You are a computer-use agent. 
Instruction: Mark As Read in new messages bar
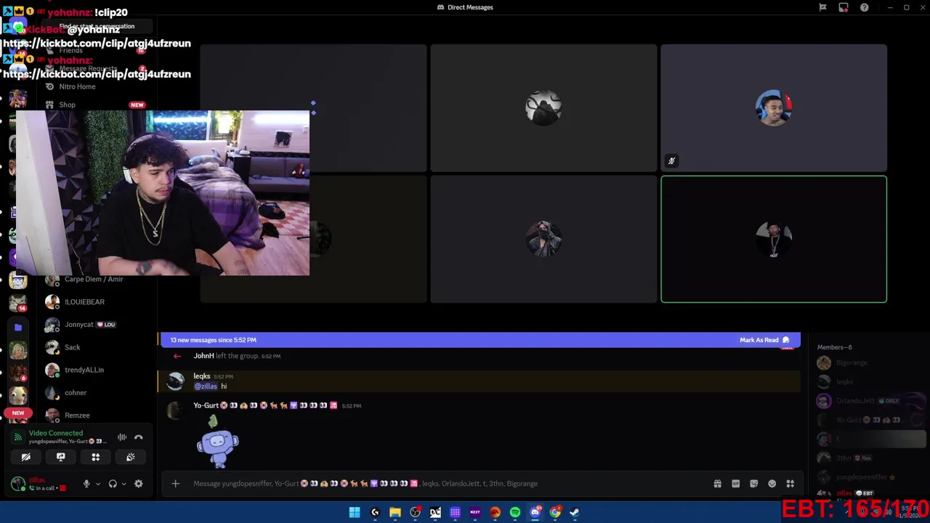[764, 340]
